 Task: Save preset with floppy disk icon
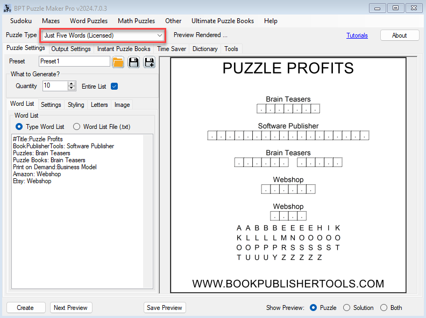pyautogui.click(x=133, y=62)
